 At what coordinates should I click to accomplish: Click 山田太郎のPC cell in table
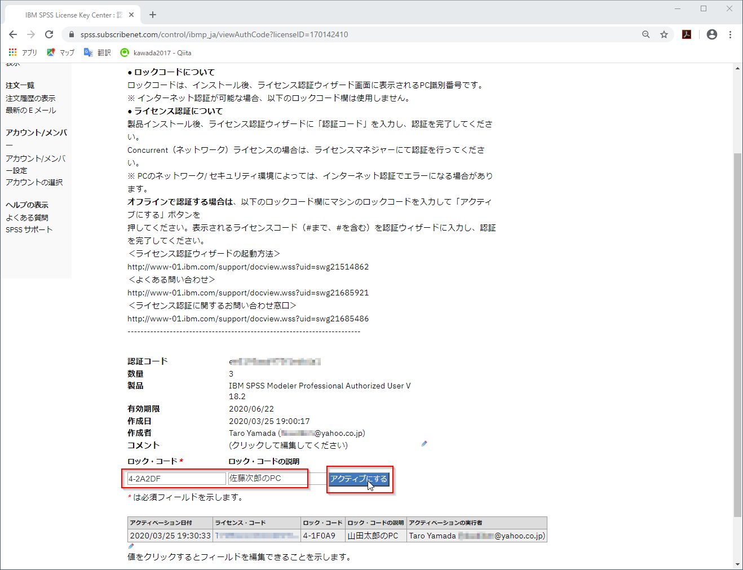click(376, 536)
